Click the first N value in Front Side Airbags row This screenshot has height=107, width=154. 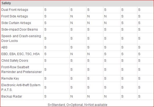[x=72, y=16]
